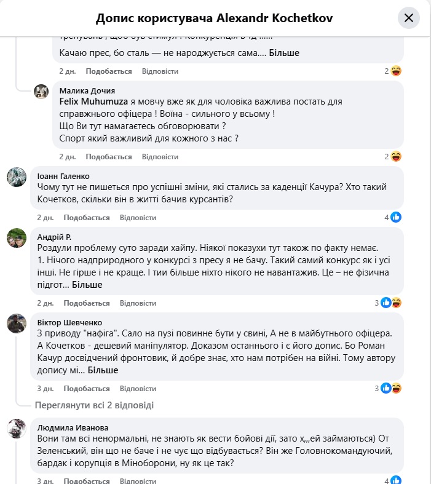
Task: View reaction icons on Андрій Р. comment
Action: tap(391, 303)
